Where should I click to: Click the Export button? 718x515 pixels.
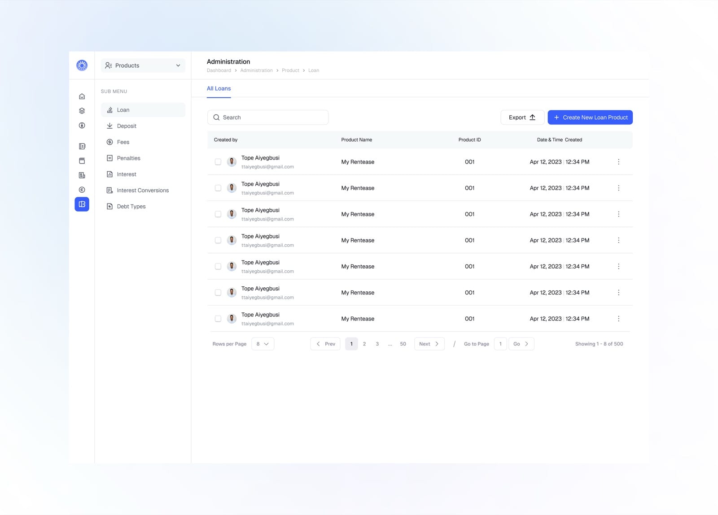click(522, 117)
